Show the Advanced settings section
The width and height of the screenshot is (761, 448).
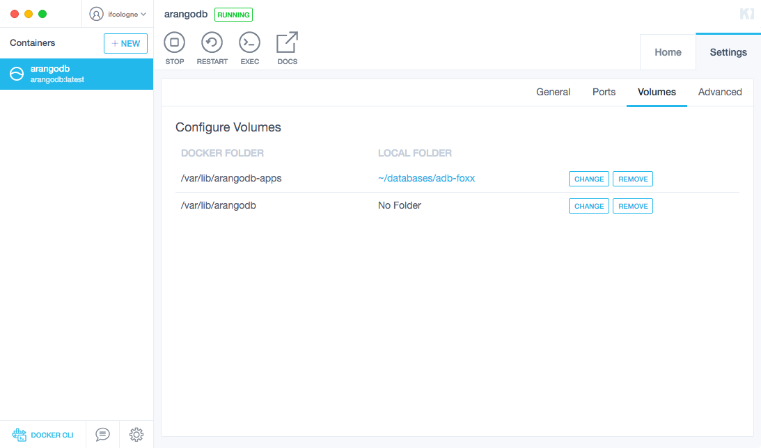tap(719, 92)
